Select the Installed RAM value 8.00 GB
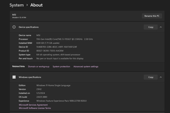The width and height of the screenshot is (170, 113). pyautogui.click(x=48, y=43)
